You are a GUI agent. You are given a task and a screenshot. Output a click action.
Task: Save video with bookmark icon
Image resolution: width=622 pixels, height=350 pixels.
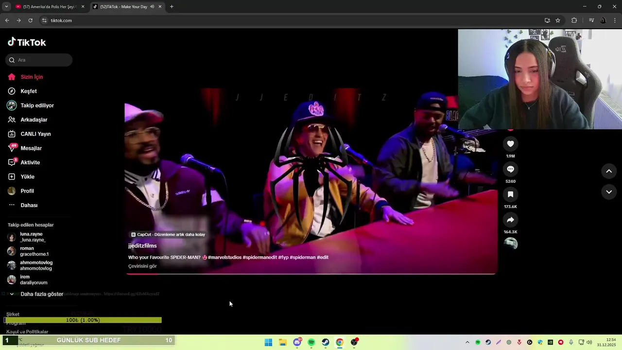(510, 194)
